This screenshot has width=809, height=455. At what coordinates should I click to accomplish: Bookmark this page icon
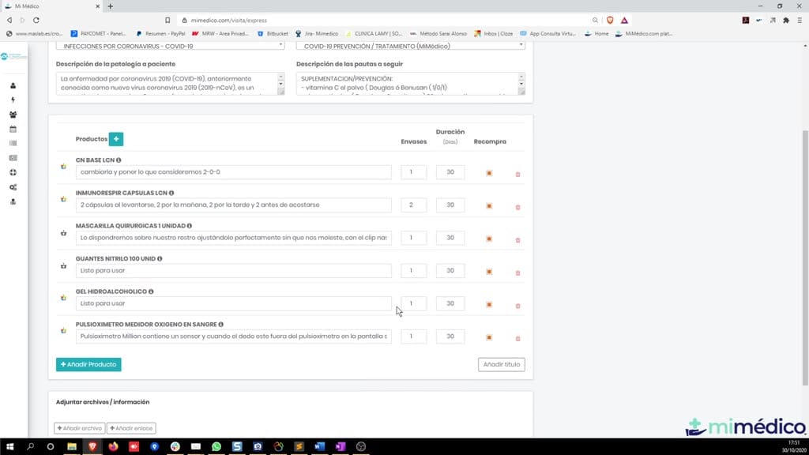(x=167, y=20)
